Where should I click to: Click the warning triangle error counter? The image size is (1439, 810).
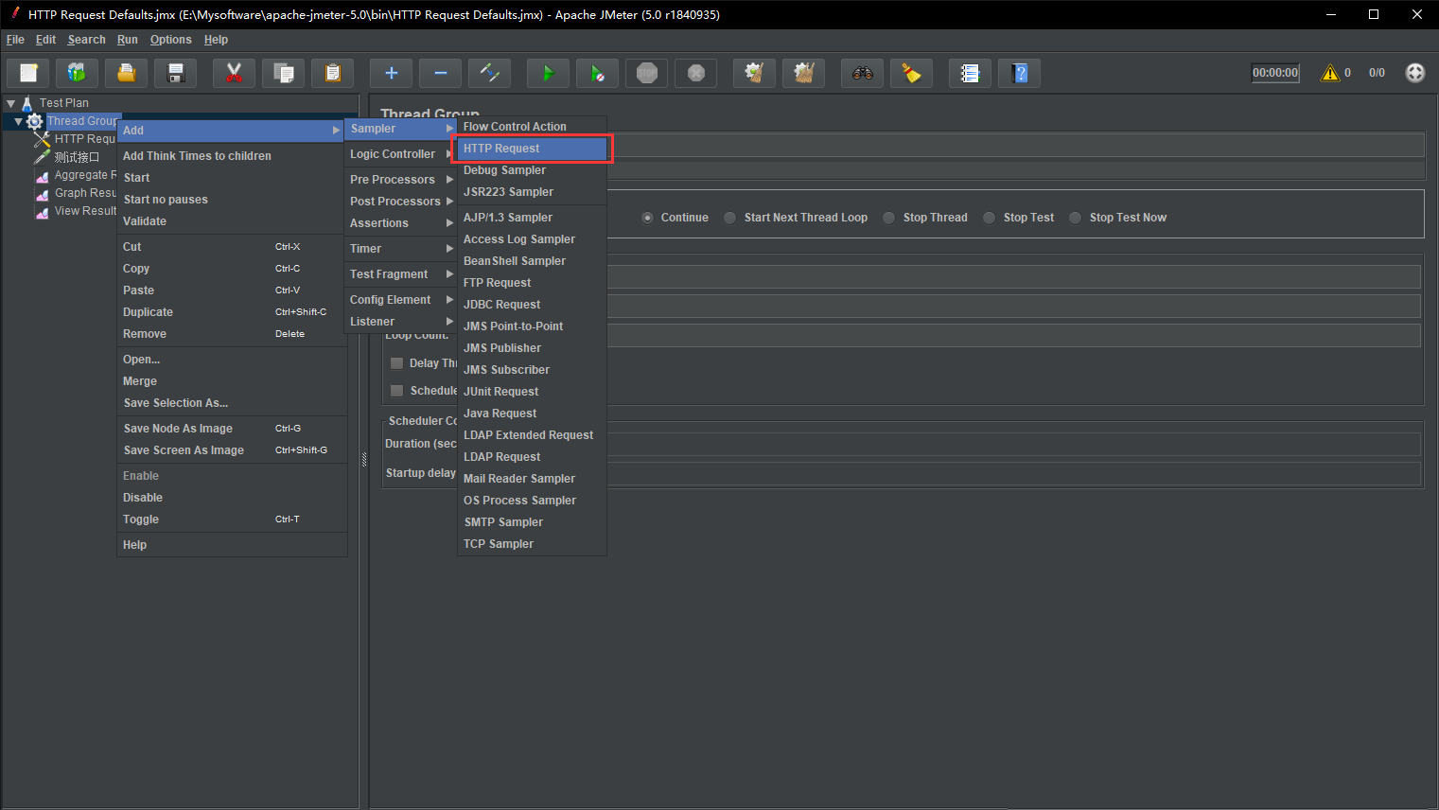1330,73
